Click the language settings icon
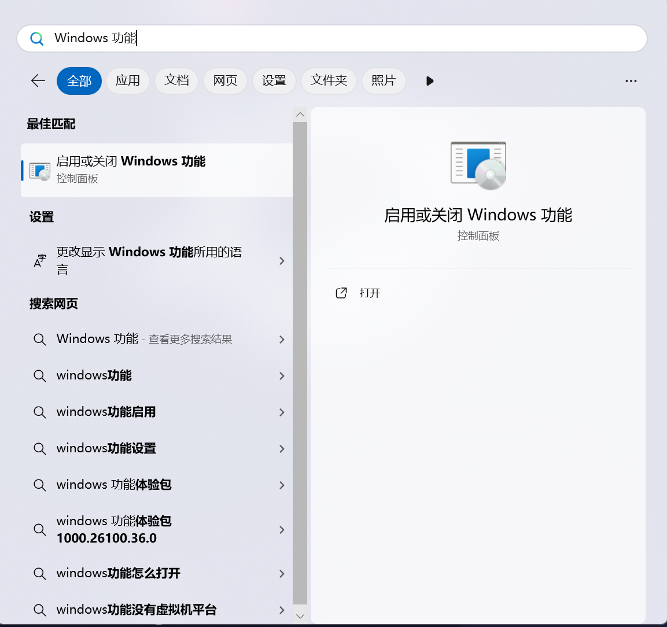 (x=40, y=260)
